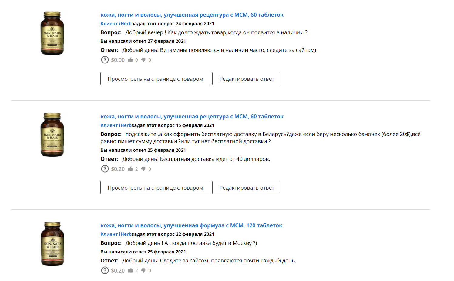Click the first Skin, Nails & Hair bottle thumbnail
454x281 pixels.
52,33
